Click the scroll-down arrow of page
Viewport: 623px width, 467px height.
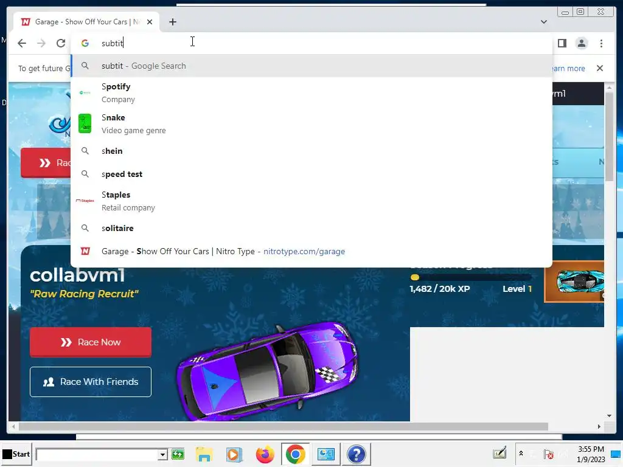609,416
